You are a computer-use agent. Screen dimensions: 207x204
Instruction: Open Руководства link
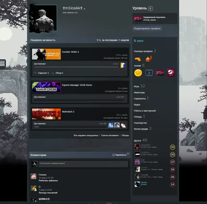140,123
